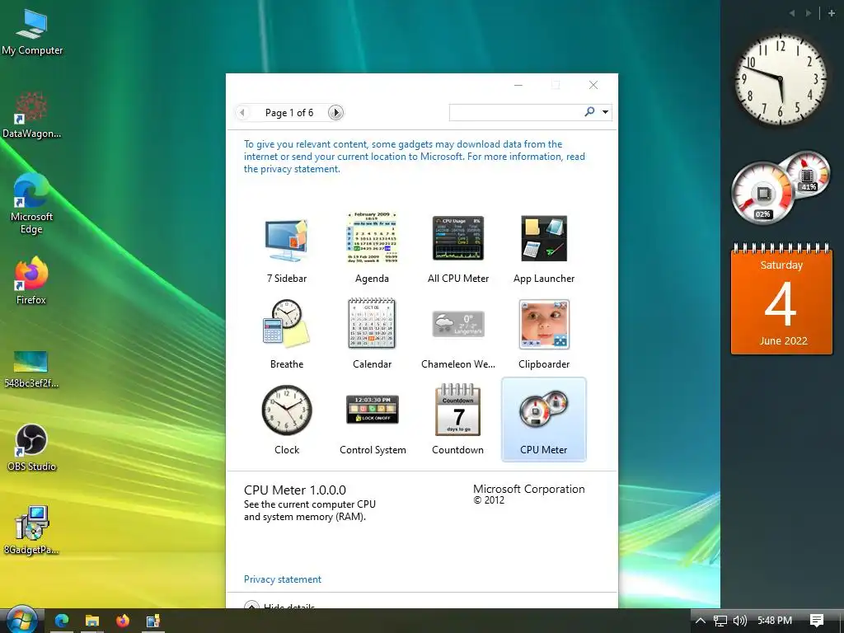Open the Windows Start orb
844x633 pixels.
[x=21, y=621]
